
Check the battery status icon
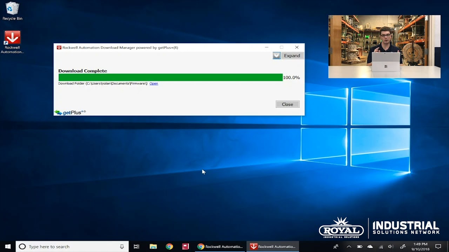pos(360,246)
